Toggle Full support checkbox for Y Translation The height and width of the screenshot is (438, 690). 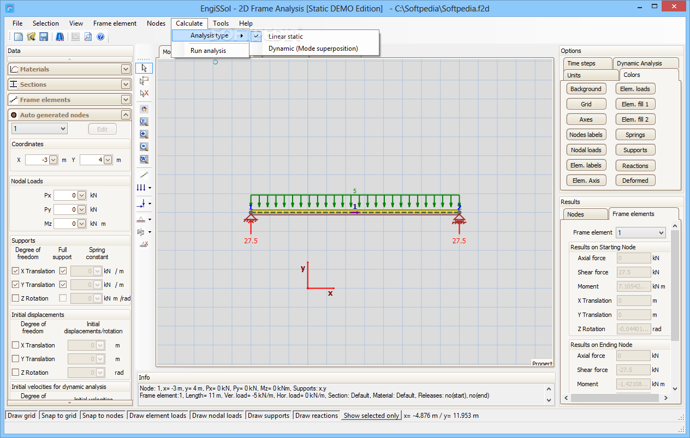point(63,285)
